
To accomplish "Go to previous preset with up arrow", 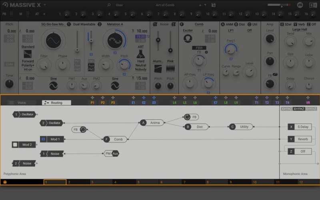I will [200, 5].
